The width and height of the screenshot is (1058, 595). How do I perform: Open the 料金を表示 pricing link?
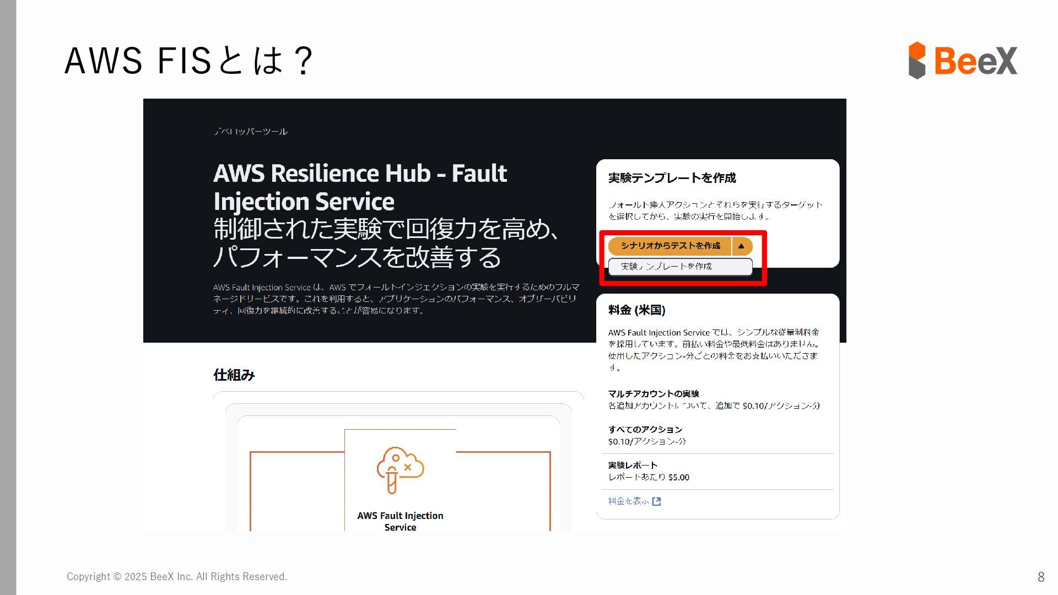pyautogui.click(x=628, y=501)
